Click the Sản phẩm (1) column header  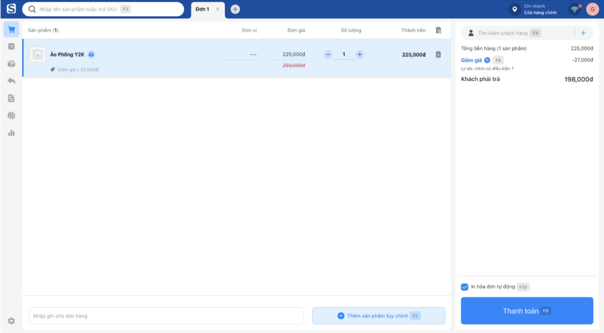(43, 30)
